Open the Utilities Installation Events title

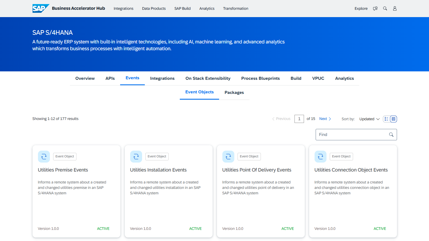pos(158,170)
